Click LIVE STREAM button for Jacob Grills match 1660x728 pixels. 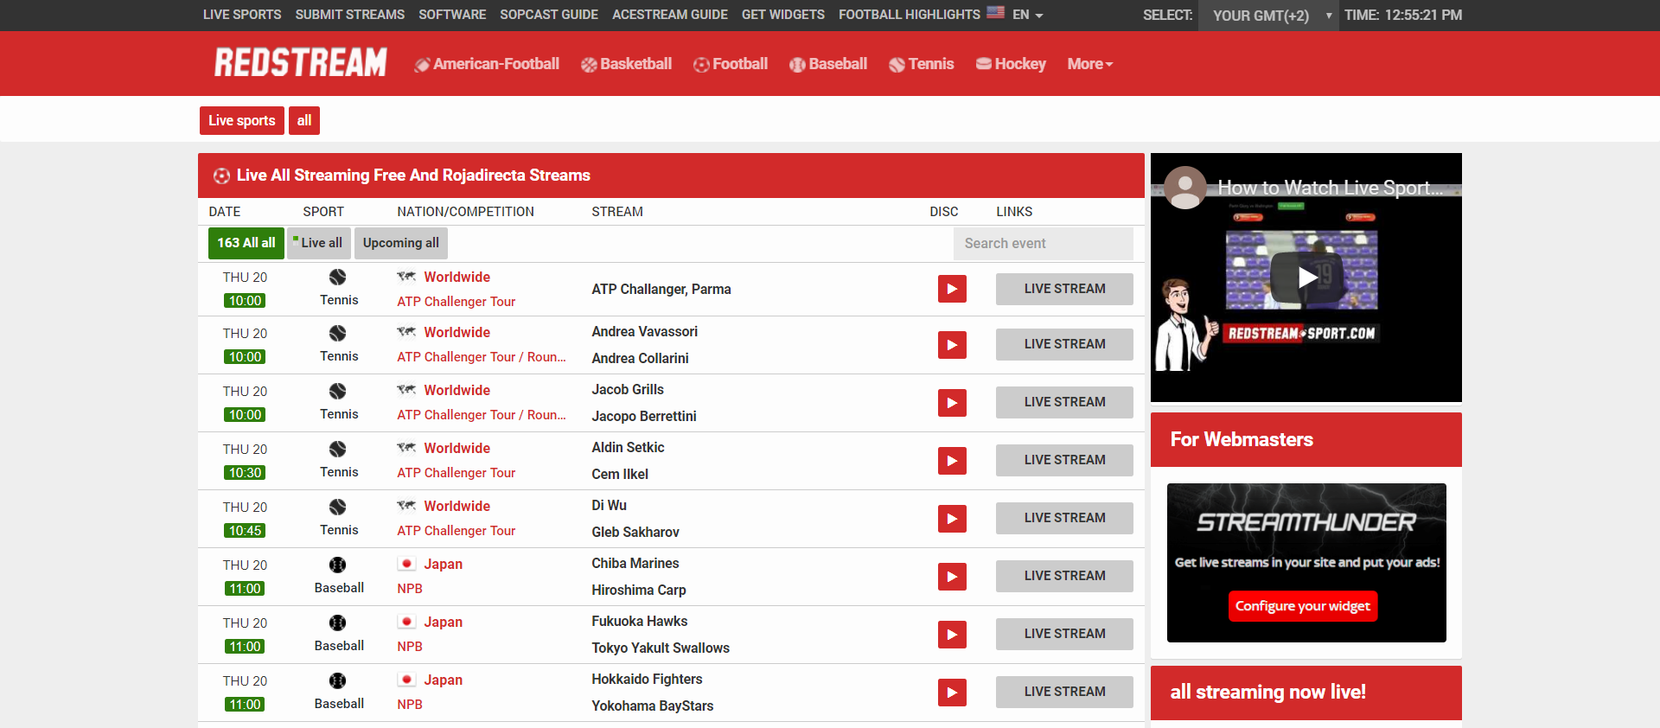tap(1064, 402)
